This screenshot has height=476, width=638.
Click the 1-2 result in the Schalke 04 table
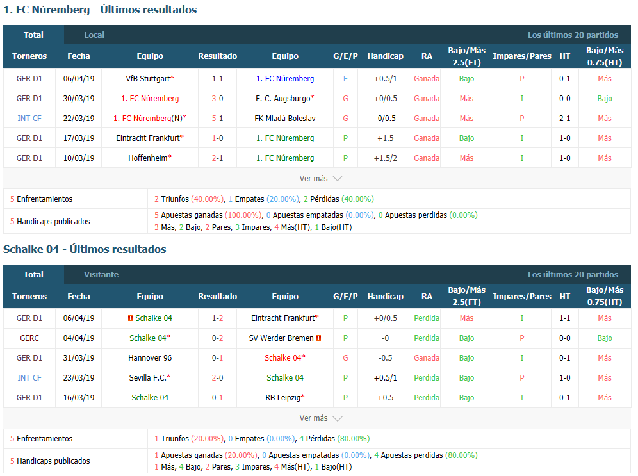217,318
